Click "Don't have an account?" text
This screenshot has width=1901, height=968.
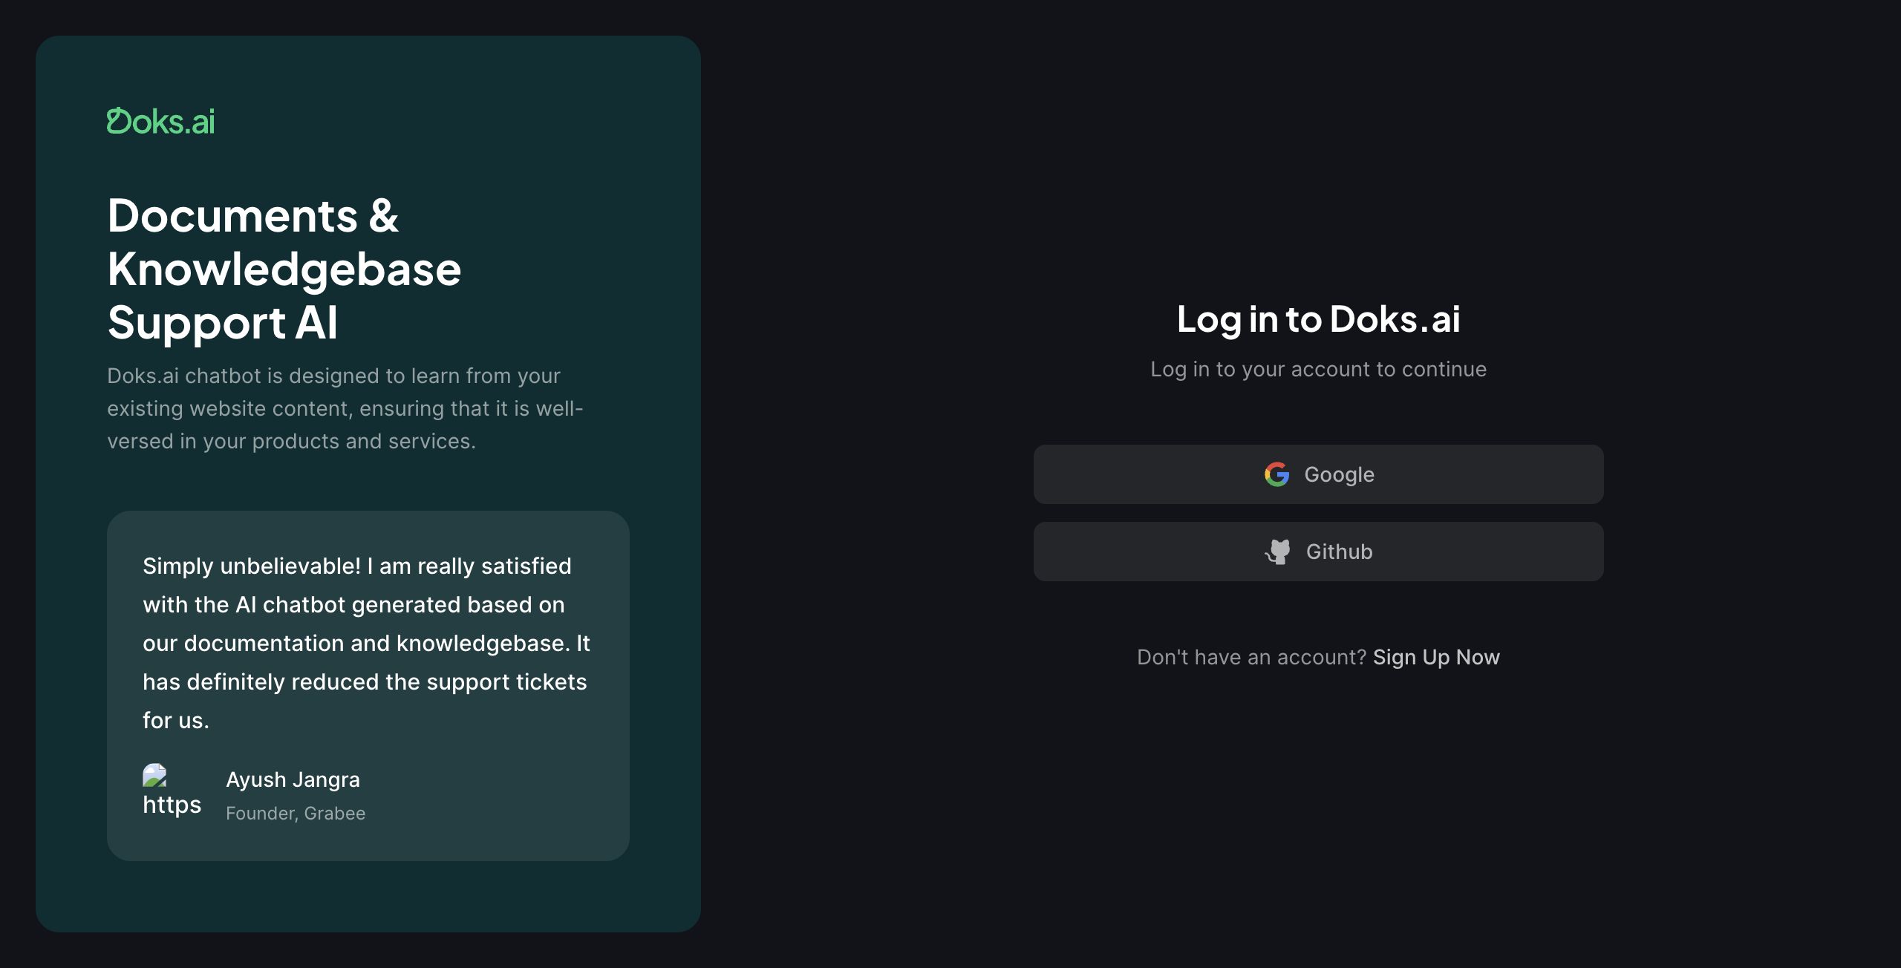pos(1251,657)
